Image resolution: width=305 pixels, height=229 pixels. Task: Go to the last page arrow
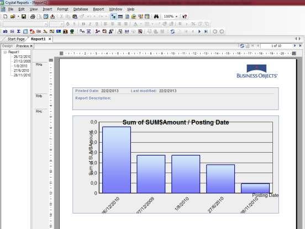206,32
